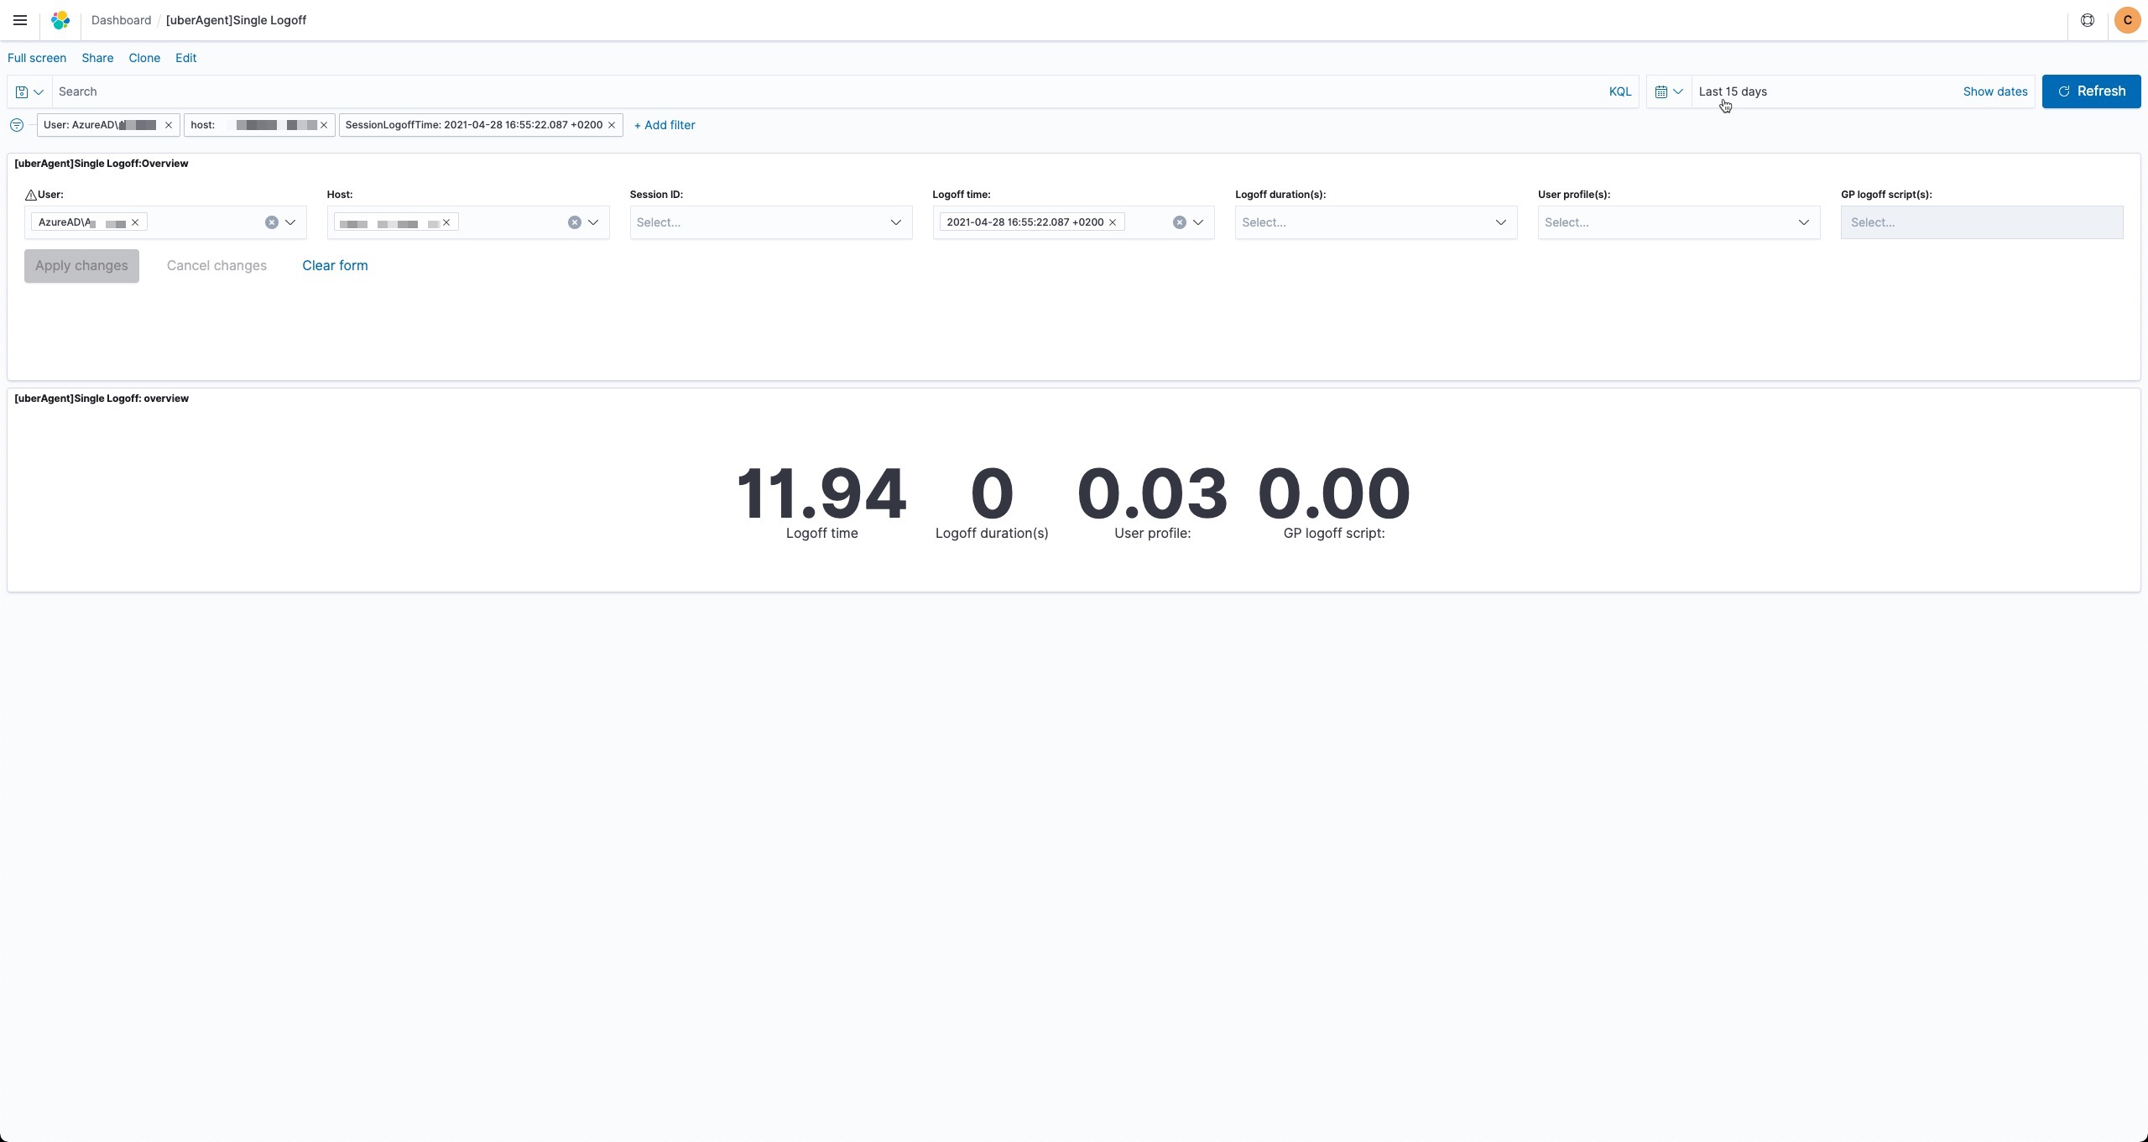Open the user avatar menu
The width and height of the screenshot is (2148, 1142).
coord(2127,20)
